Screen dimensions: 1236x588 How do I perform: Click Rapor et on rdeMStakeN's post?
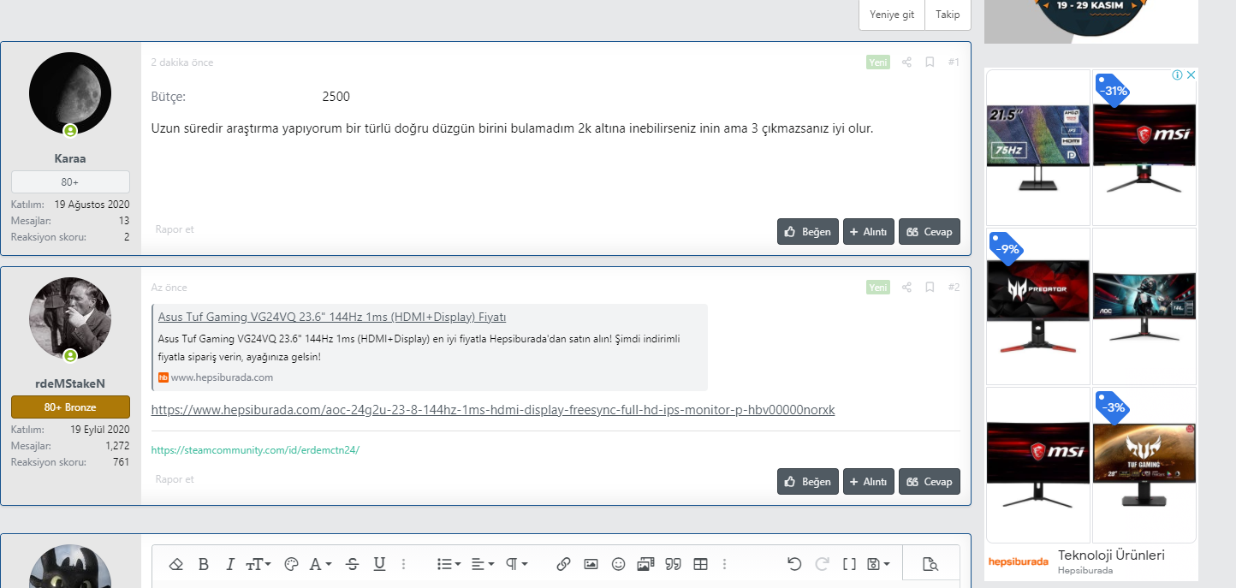(175, 479)
